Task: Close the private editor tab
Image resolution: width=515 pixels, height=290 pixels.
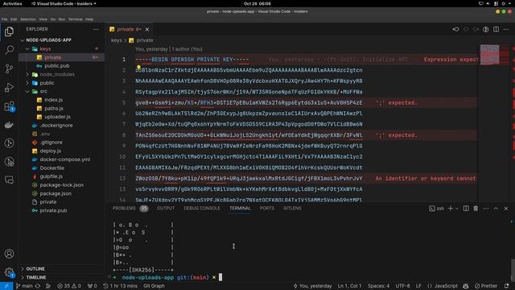Action: 147,30
